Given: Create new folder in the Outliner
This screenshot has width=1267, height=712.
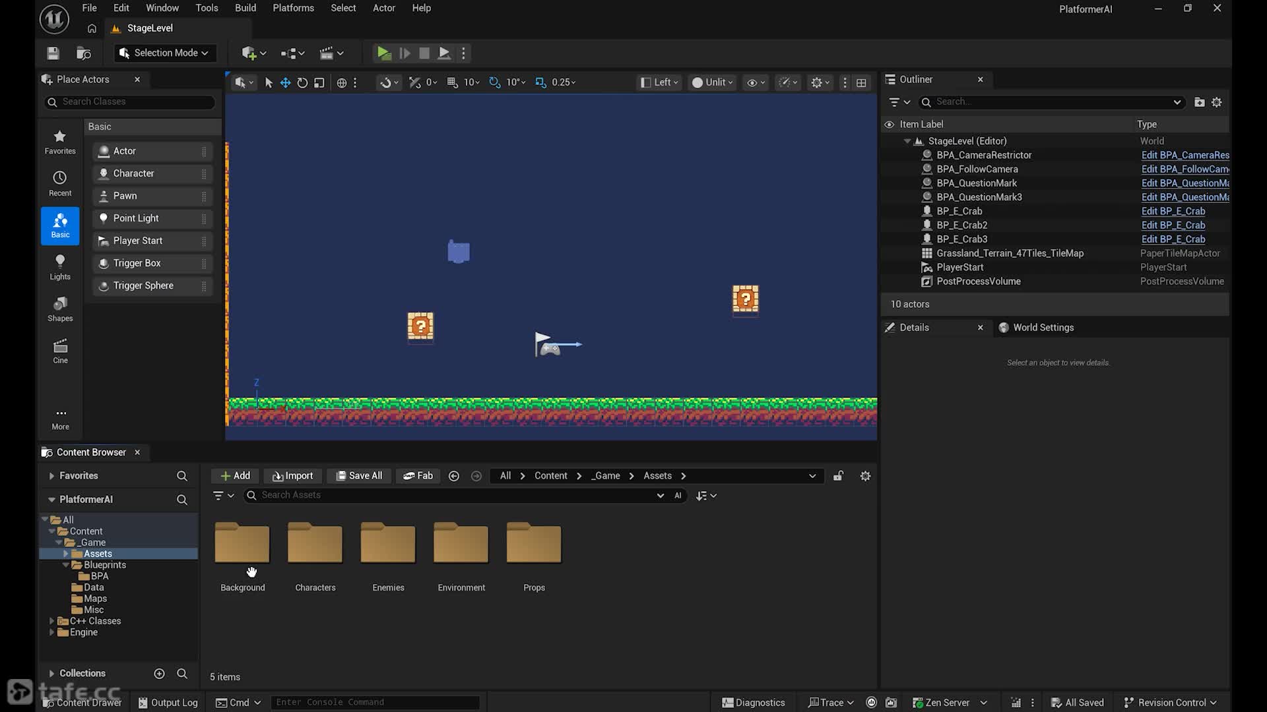Looking at the screenshot, I should pos(1200,102).
